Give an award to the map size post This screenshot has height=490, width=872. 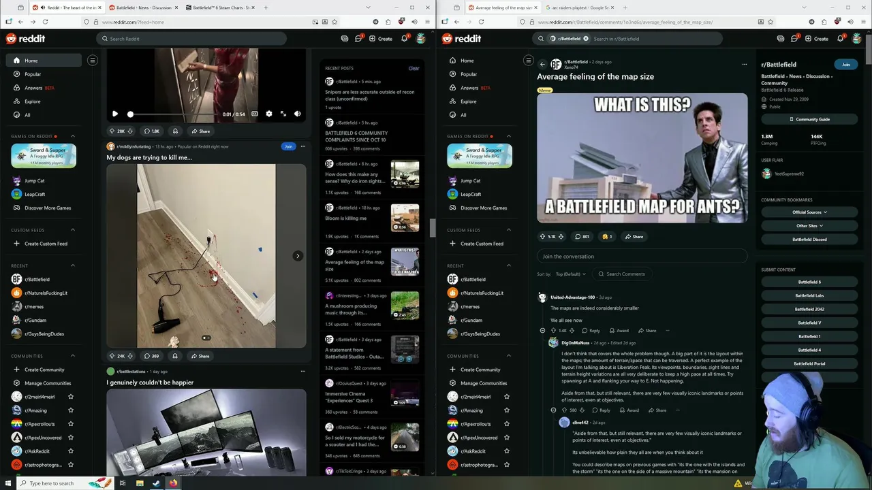pos(607,237)
